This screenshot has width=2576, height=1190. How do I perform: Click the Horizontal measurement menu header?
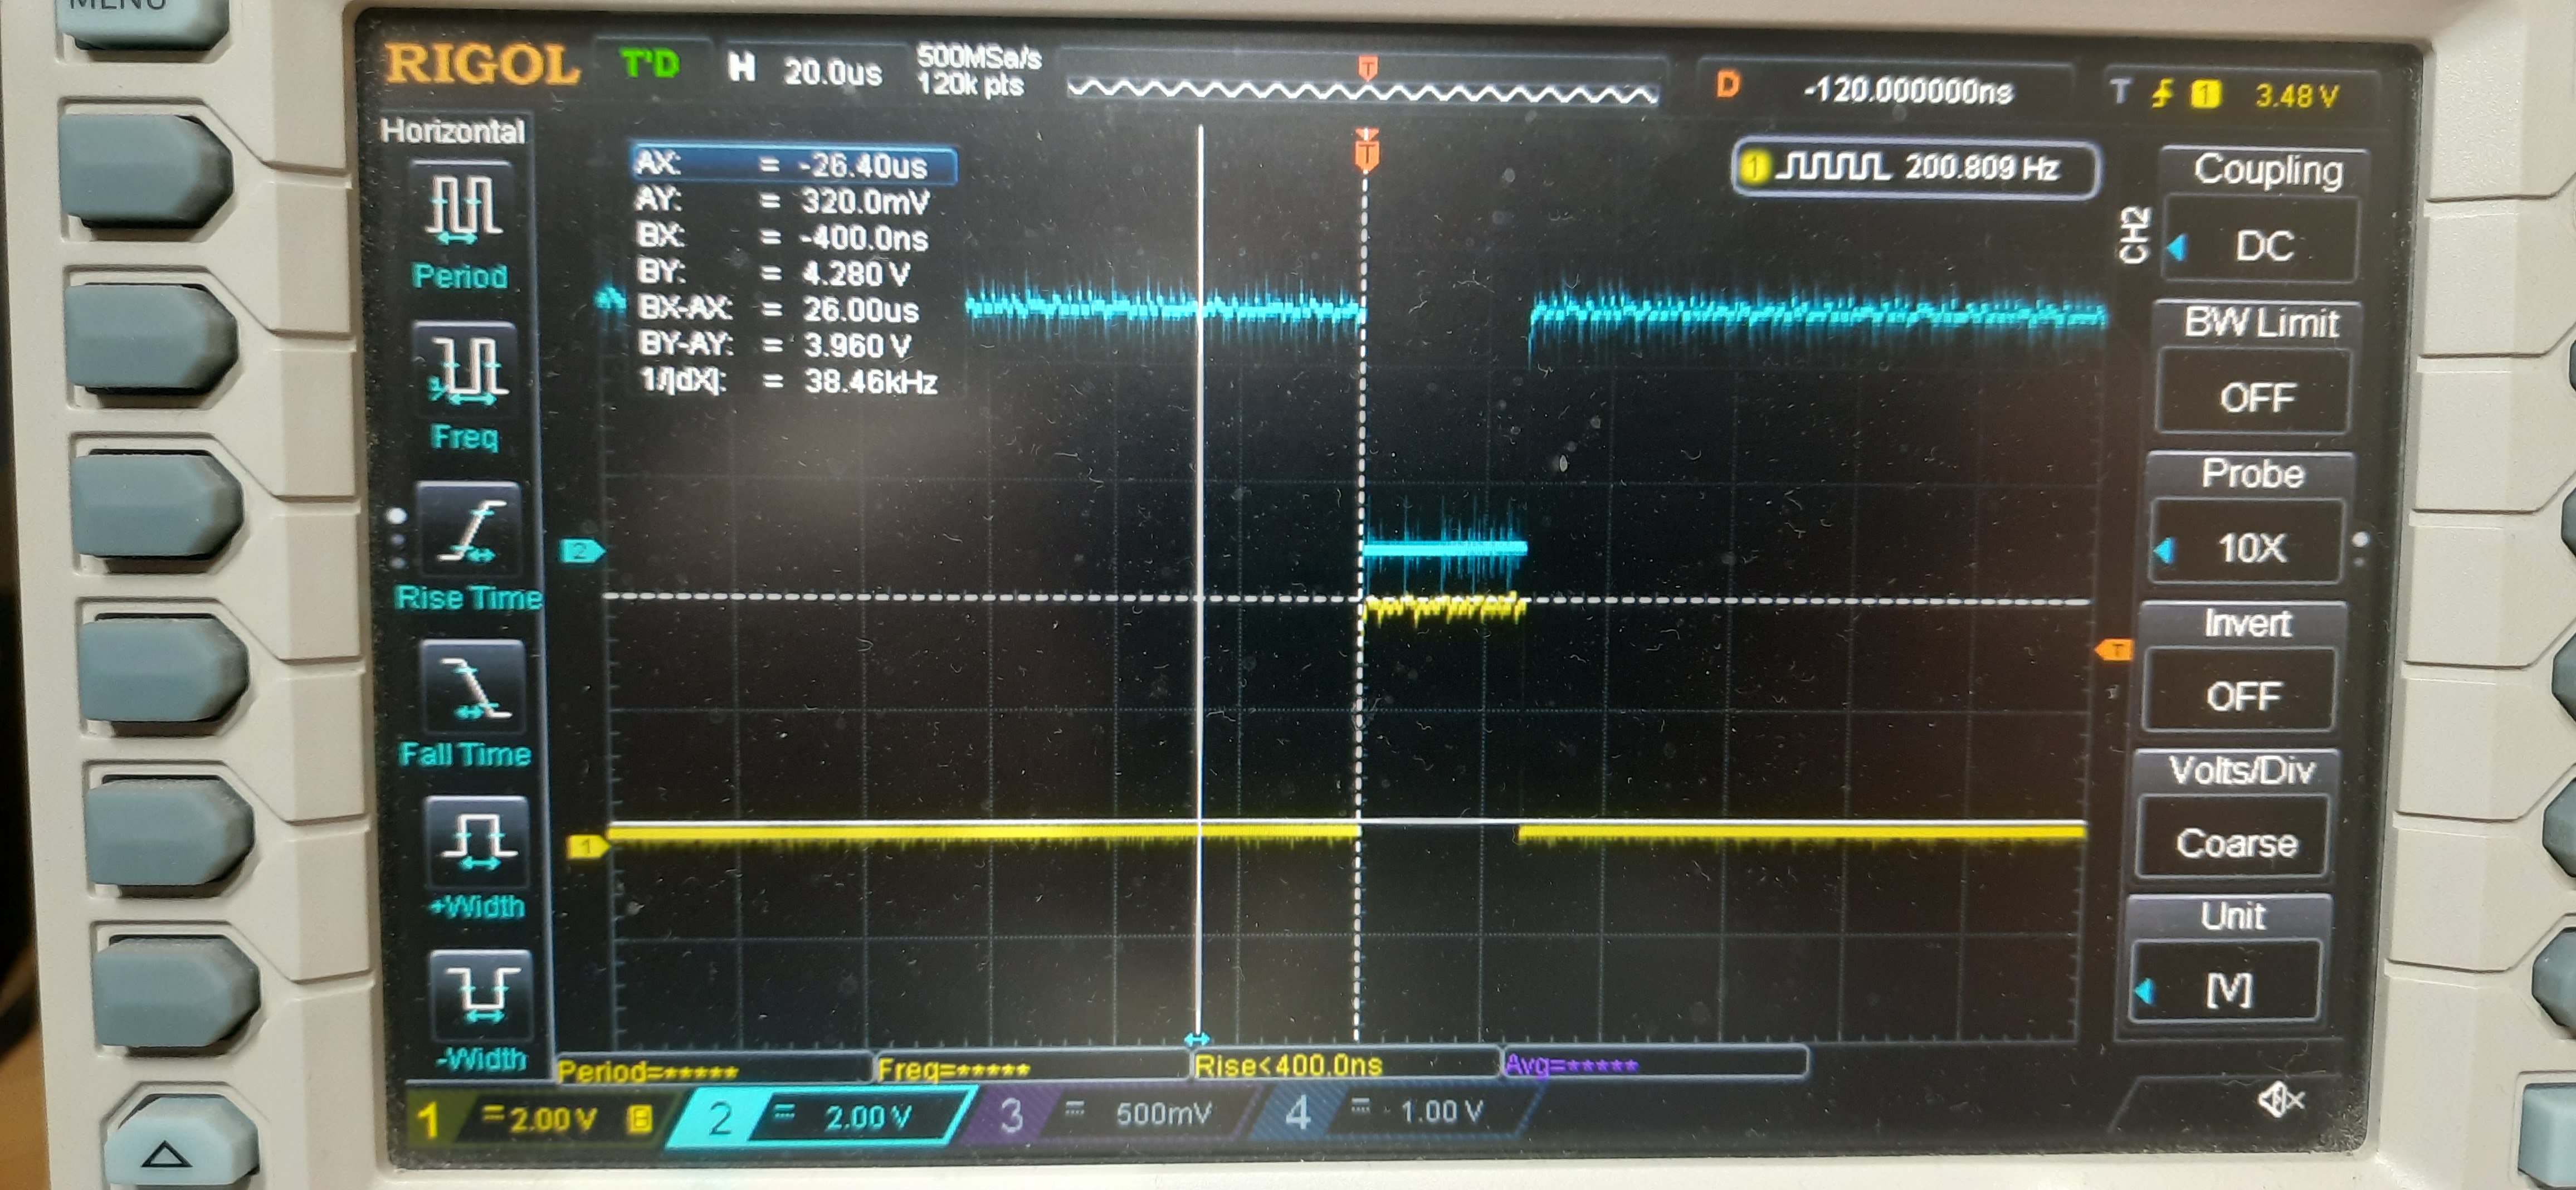click(452, 131)
